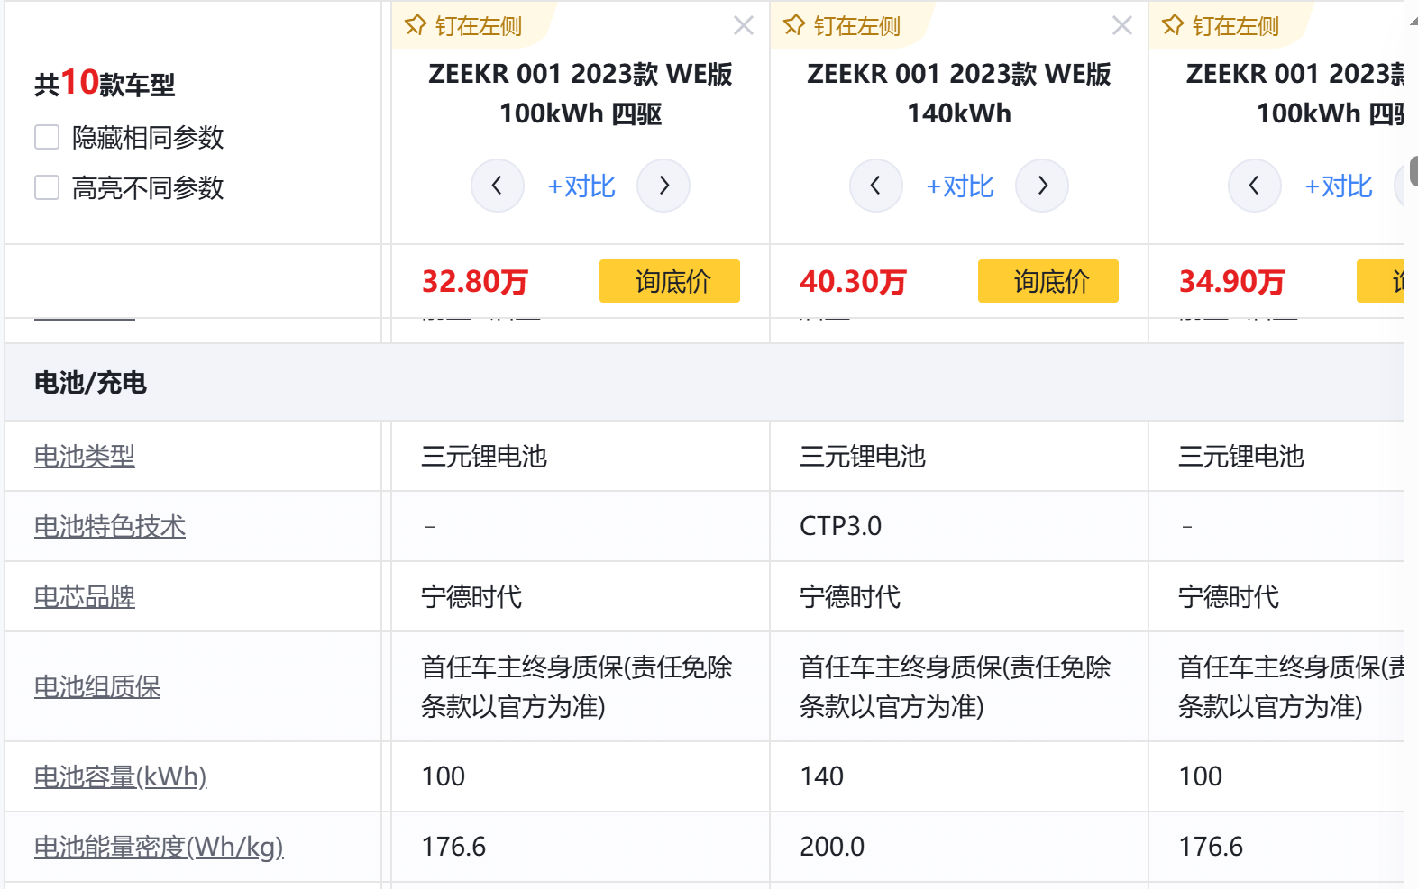Click 询底价 for the 32.80万 model
The height and width of the screenshot is (889, 1418).
[670, 281]
